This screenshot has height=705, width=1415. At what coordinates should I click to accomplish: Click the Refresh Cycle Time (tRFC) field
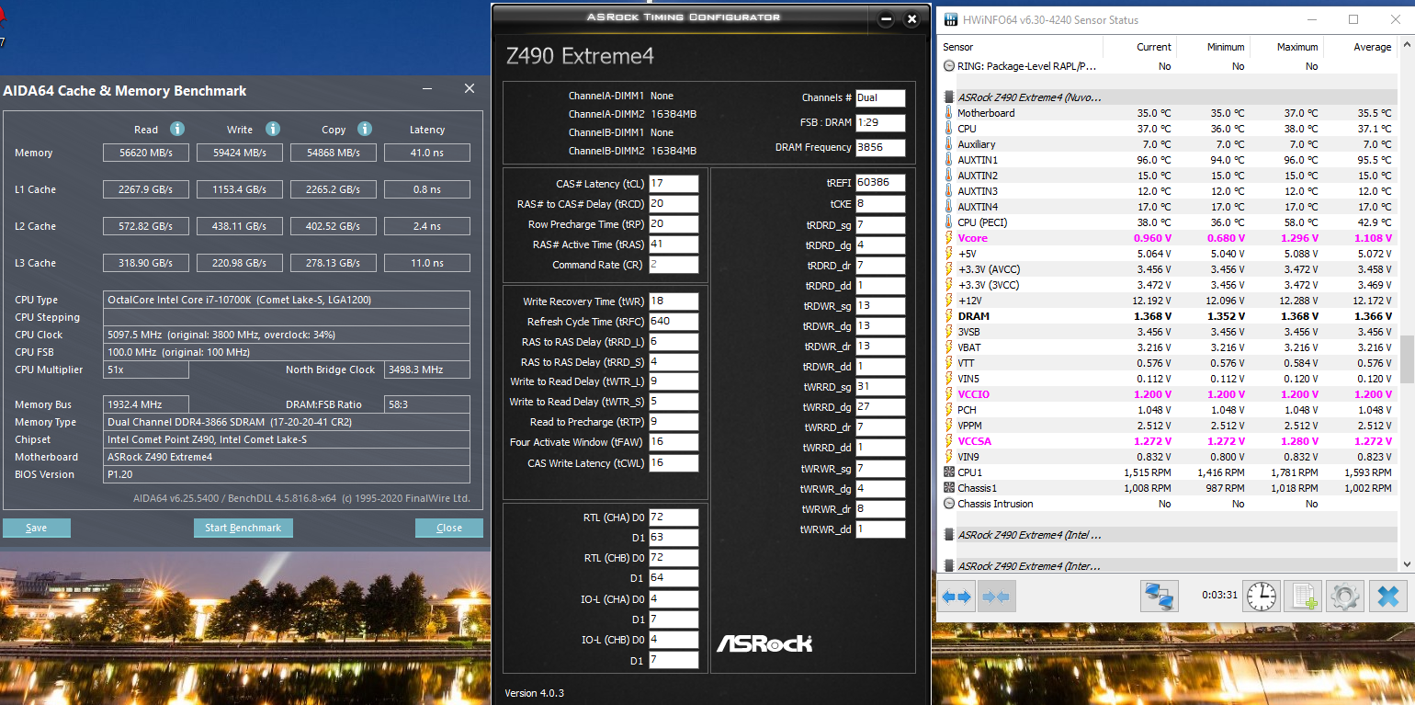(x=674, y=322)
